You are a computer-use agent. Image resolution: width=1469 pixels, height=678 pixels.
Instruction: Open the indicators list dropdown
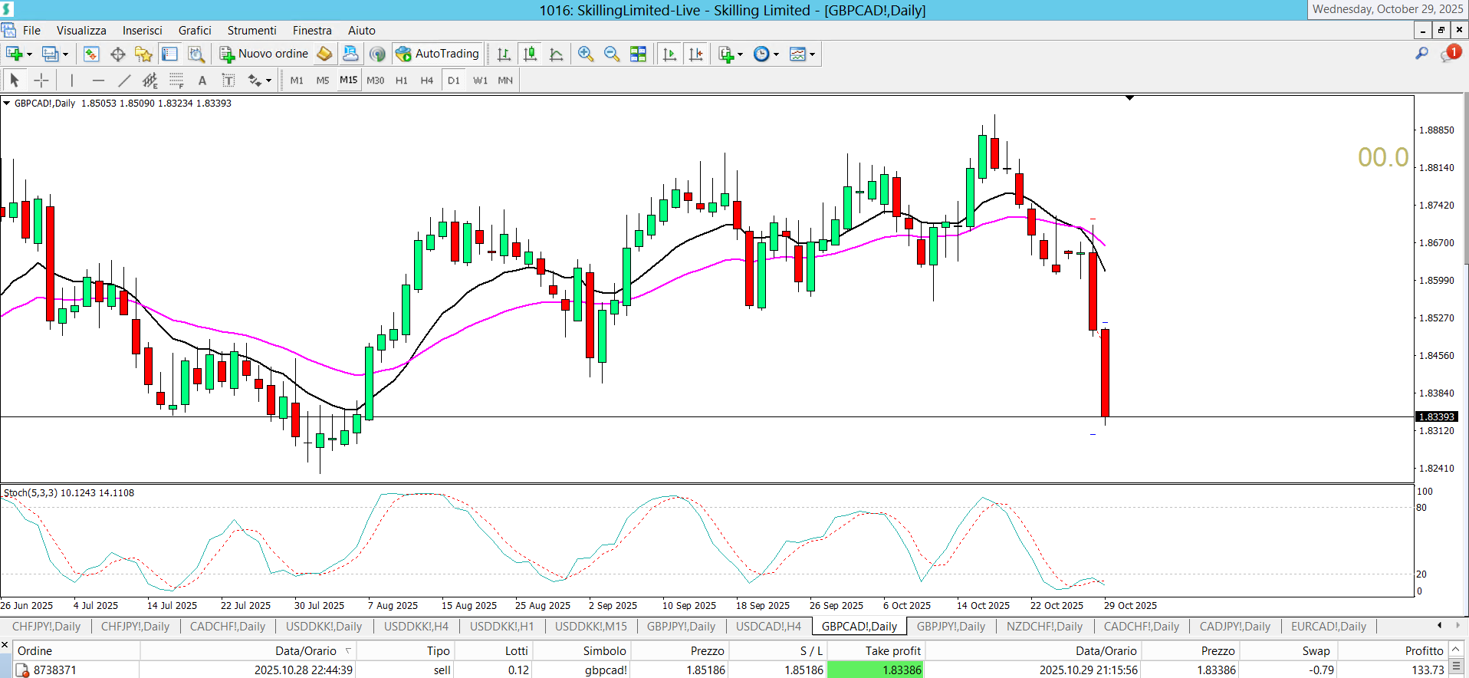(x=740, y=54)
